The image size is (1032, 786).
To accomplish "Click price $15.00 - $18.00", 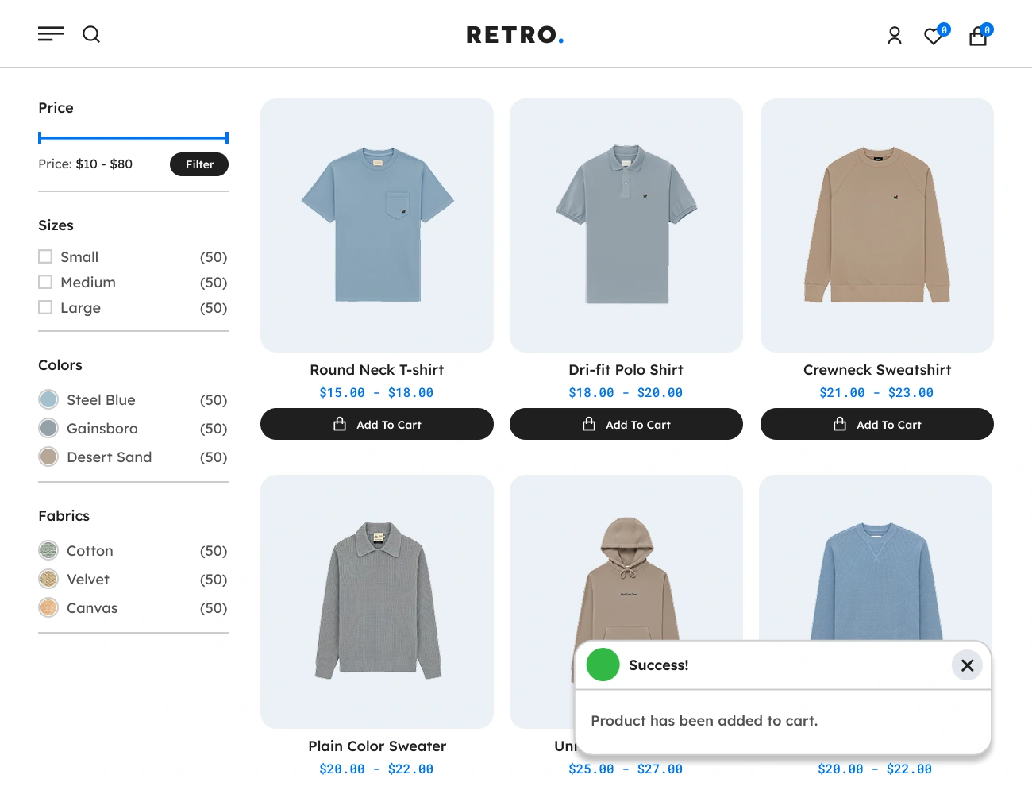I will (376, 392).
